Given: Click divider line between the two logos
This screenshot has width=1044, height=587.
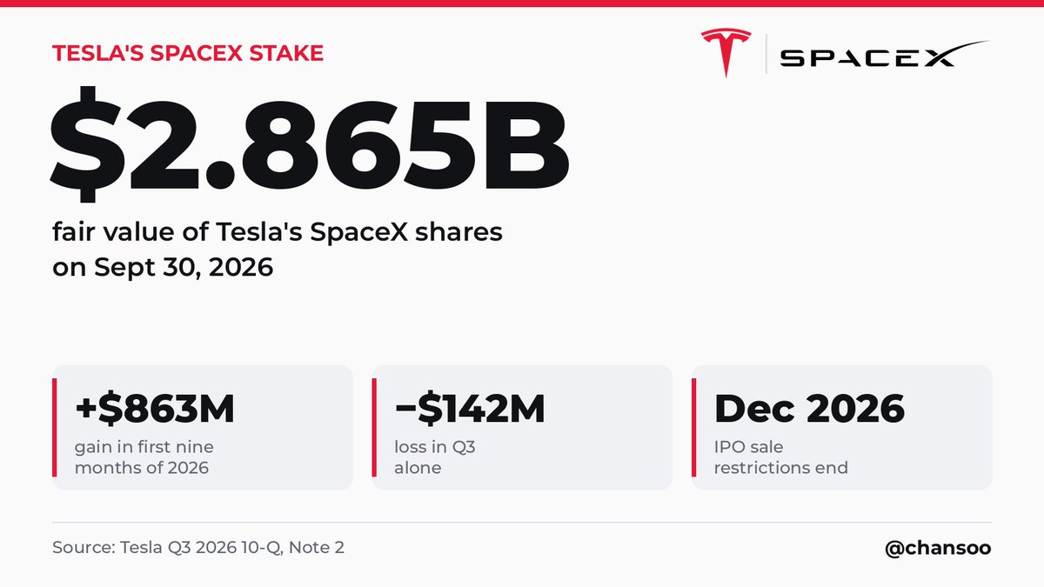Looking at the screenshot, I should [x=765, y=54].
